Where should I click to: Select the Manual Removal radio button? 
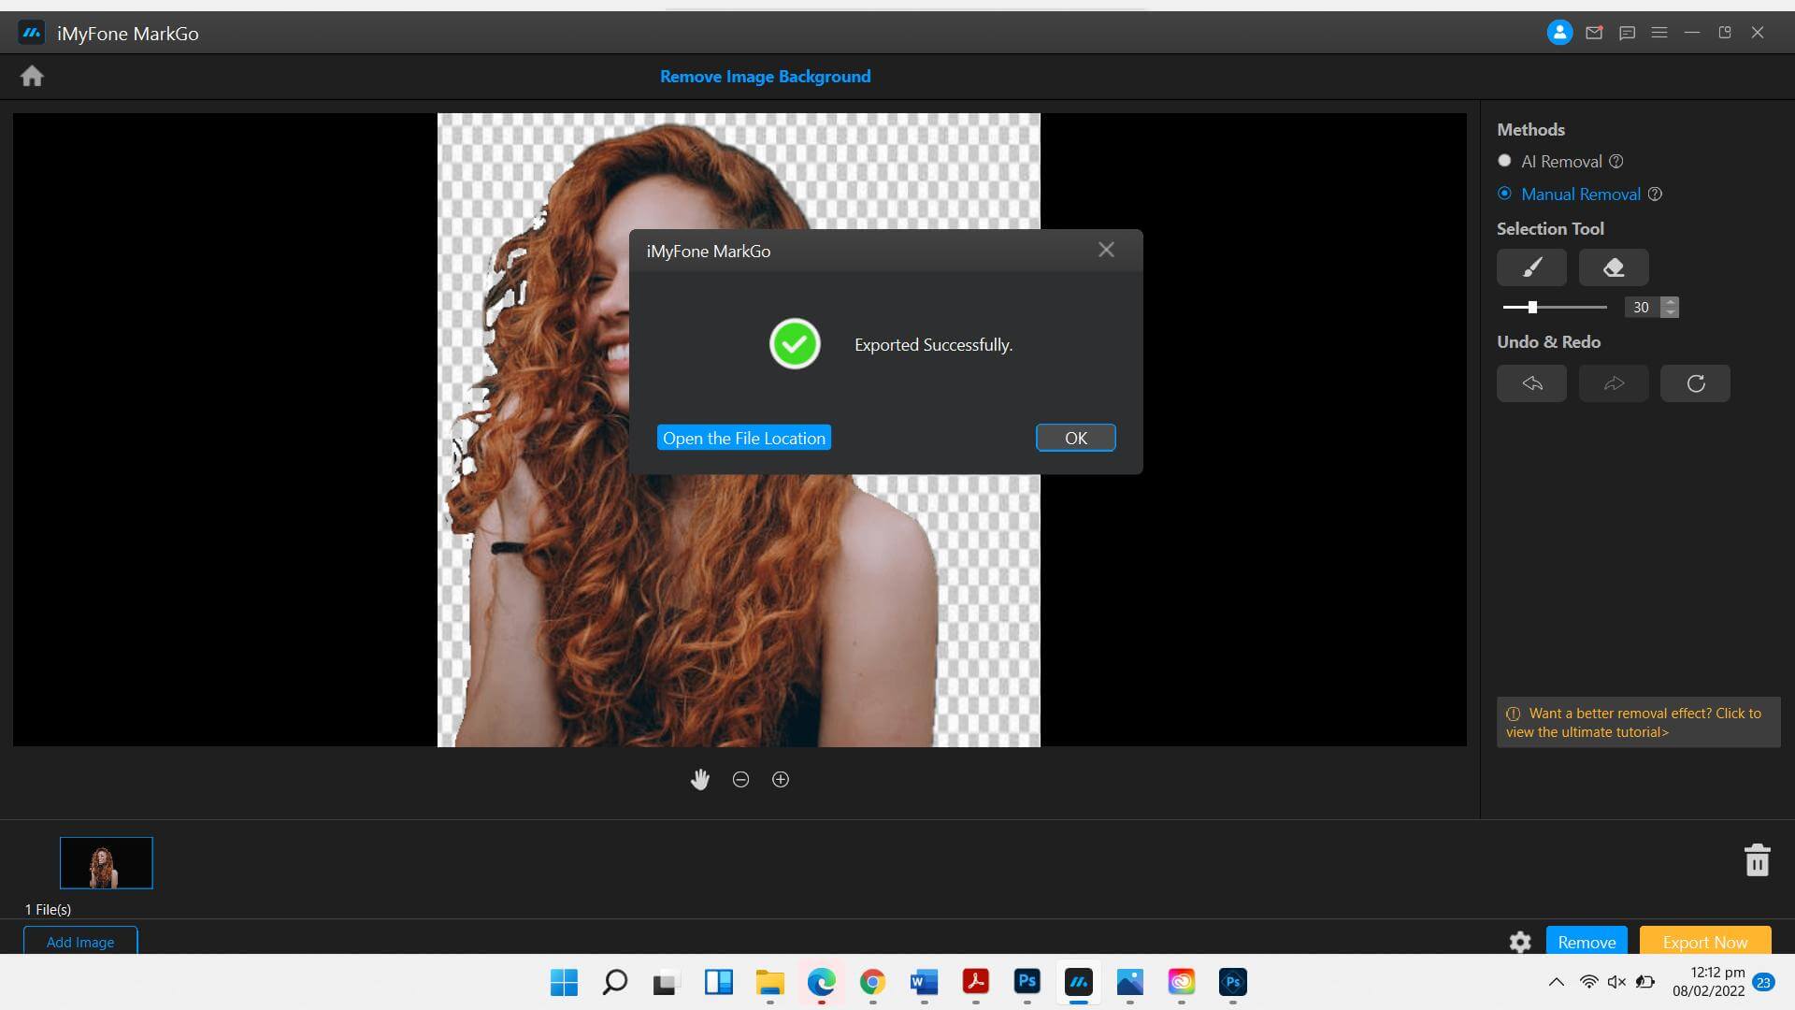(x=1504, y=193)
